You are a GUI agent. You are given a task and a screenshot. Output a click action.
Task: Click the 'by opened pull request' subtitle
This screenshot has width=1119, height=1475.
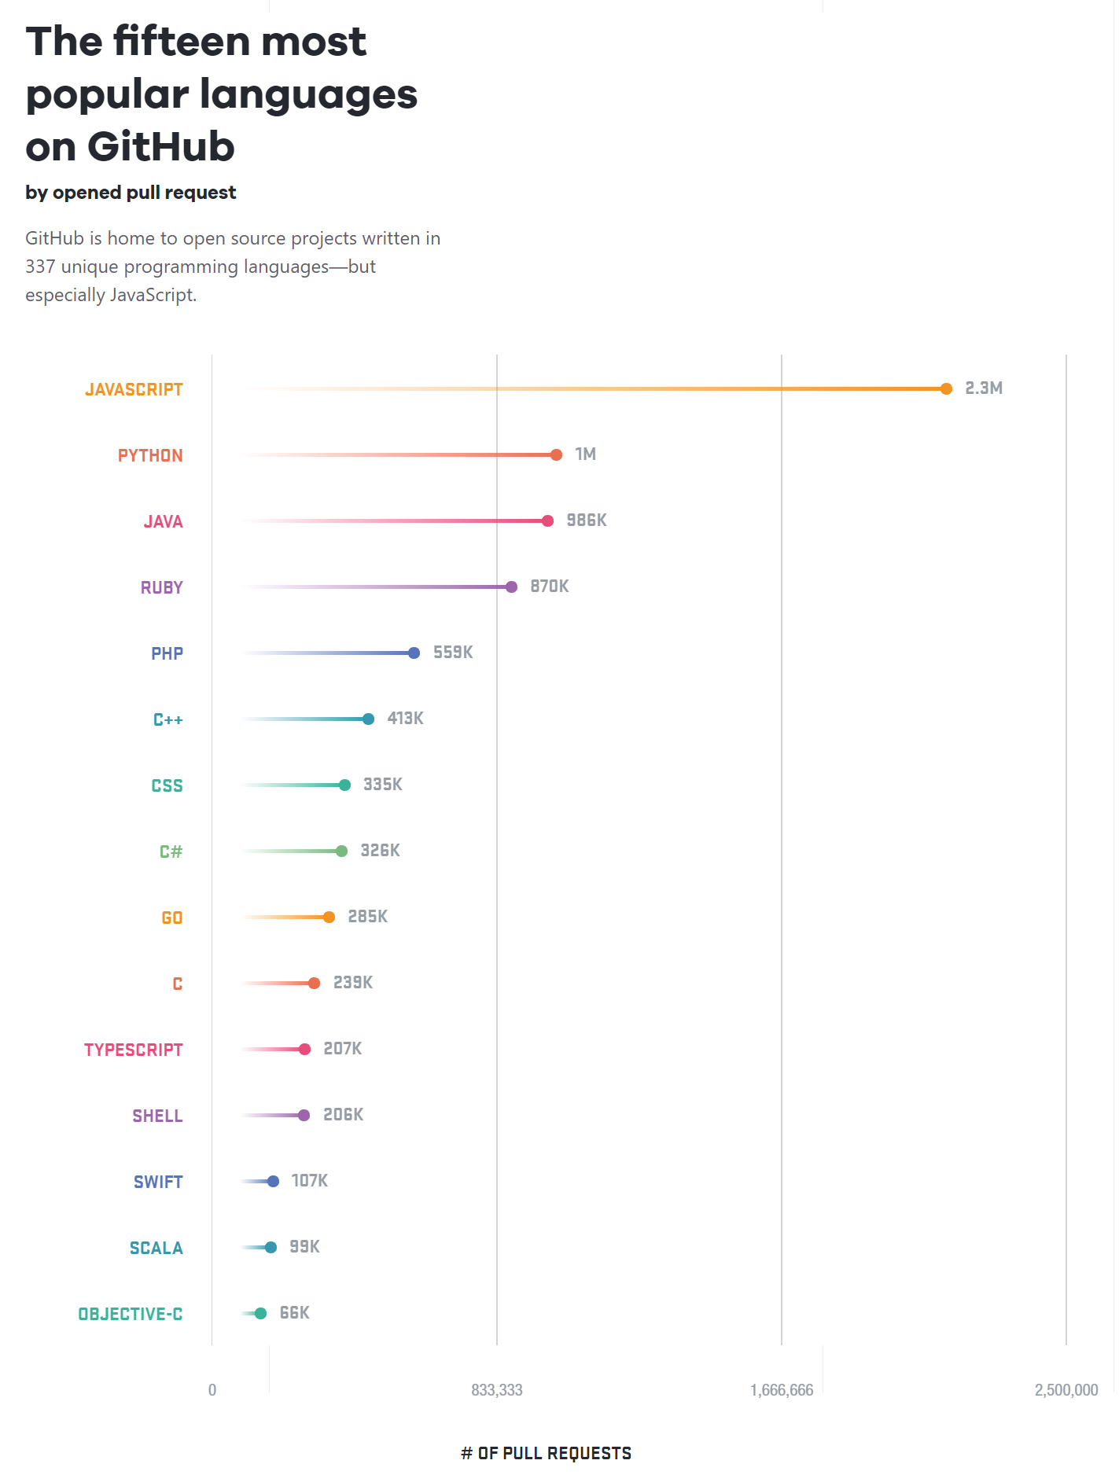point(131,193)
